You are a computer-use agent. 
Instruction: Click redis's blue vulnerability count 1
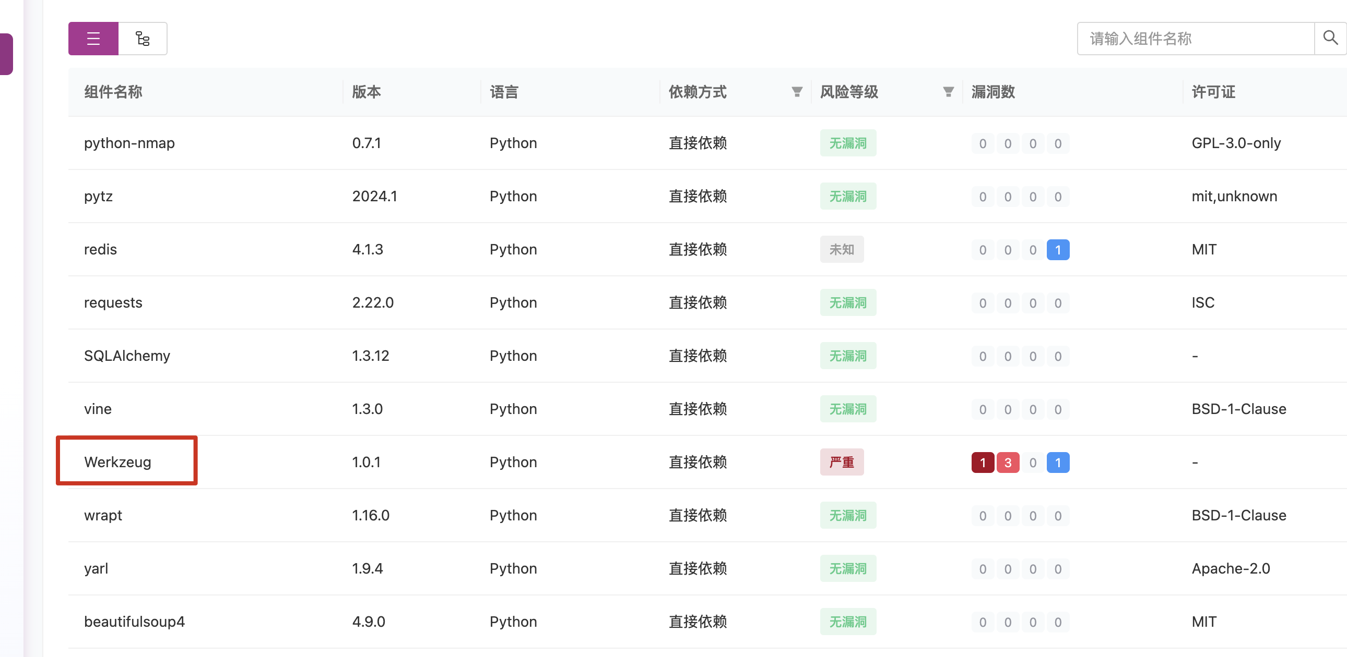[x=1058, y=250]
